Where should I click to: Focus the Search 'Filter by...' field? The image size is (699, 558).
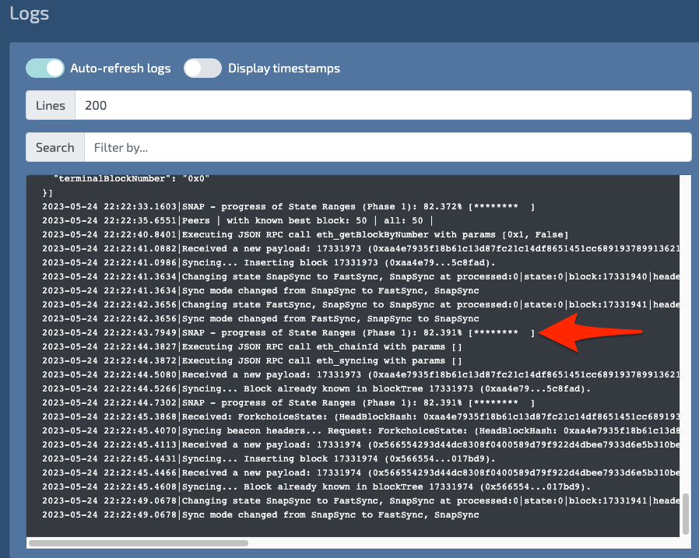pyautogui.click(x=387, y=147)
